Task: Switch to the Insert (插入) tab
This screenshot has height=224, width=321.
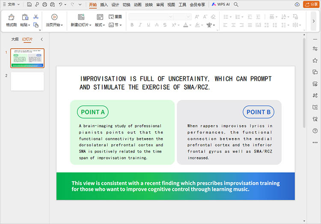Action: click(x=104, y=5)
